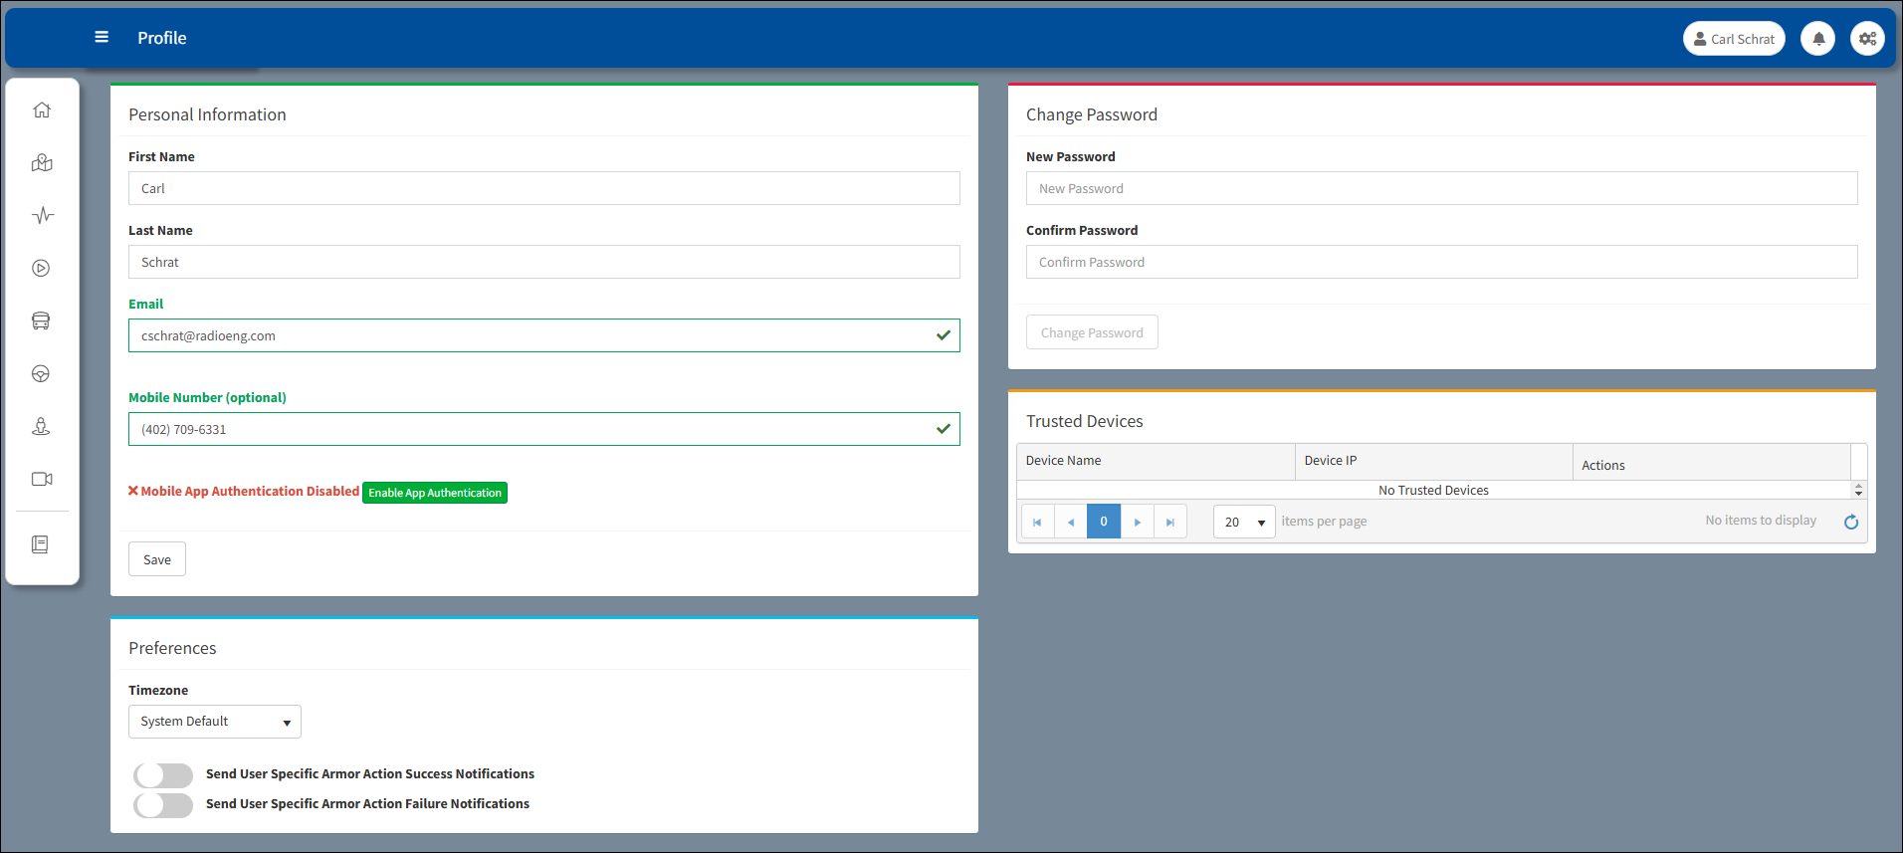The width and height of the screenshot is (1903, 853).
Task: Open the Home page from sidebar
Action: [x=42, y=110]
